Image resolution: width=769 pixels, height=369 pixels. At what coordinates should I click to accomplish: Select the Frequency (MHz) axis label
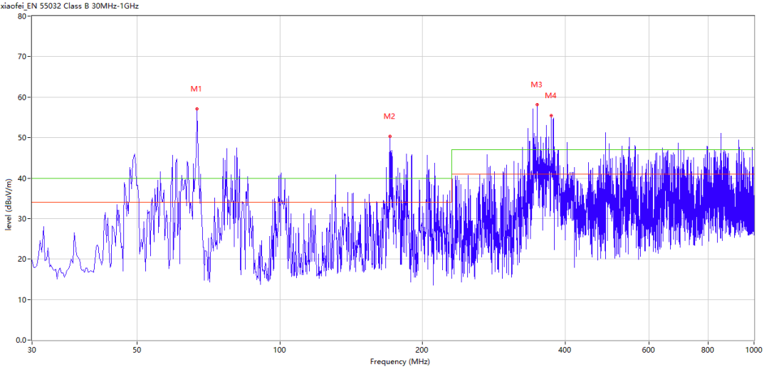[x=399, y=362]
